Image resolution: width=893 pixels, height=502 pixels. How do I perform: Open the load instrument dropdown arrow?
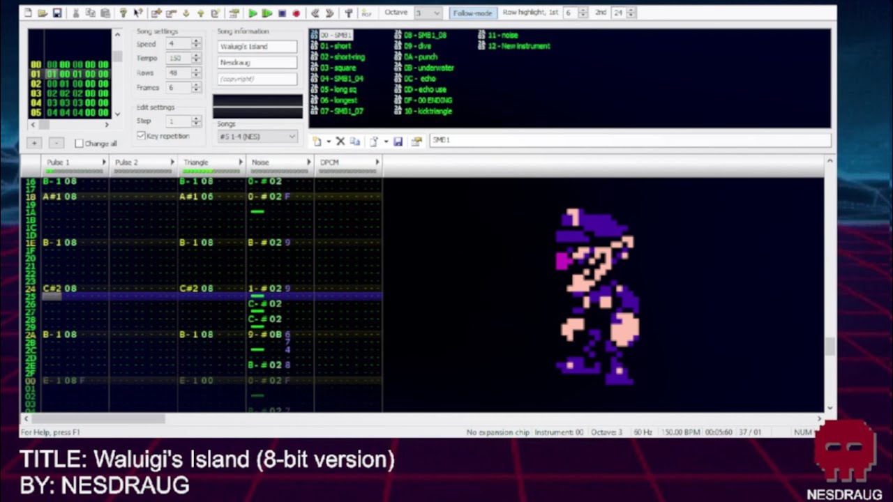tap(385, 142)
